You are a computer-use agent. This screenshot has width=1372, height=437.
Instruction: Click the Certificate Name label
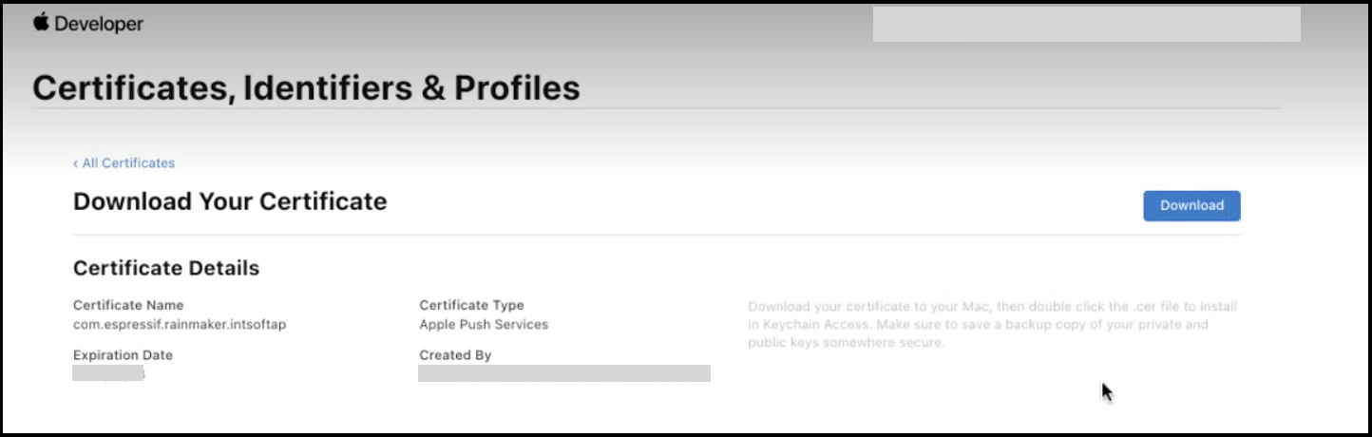(128, 305)
